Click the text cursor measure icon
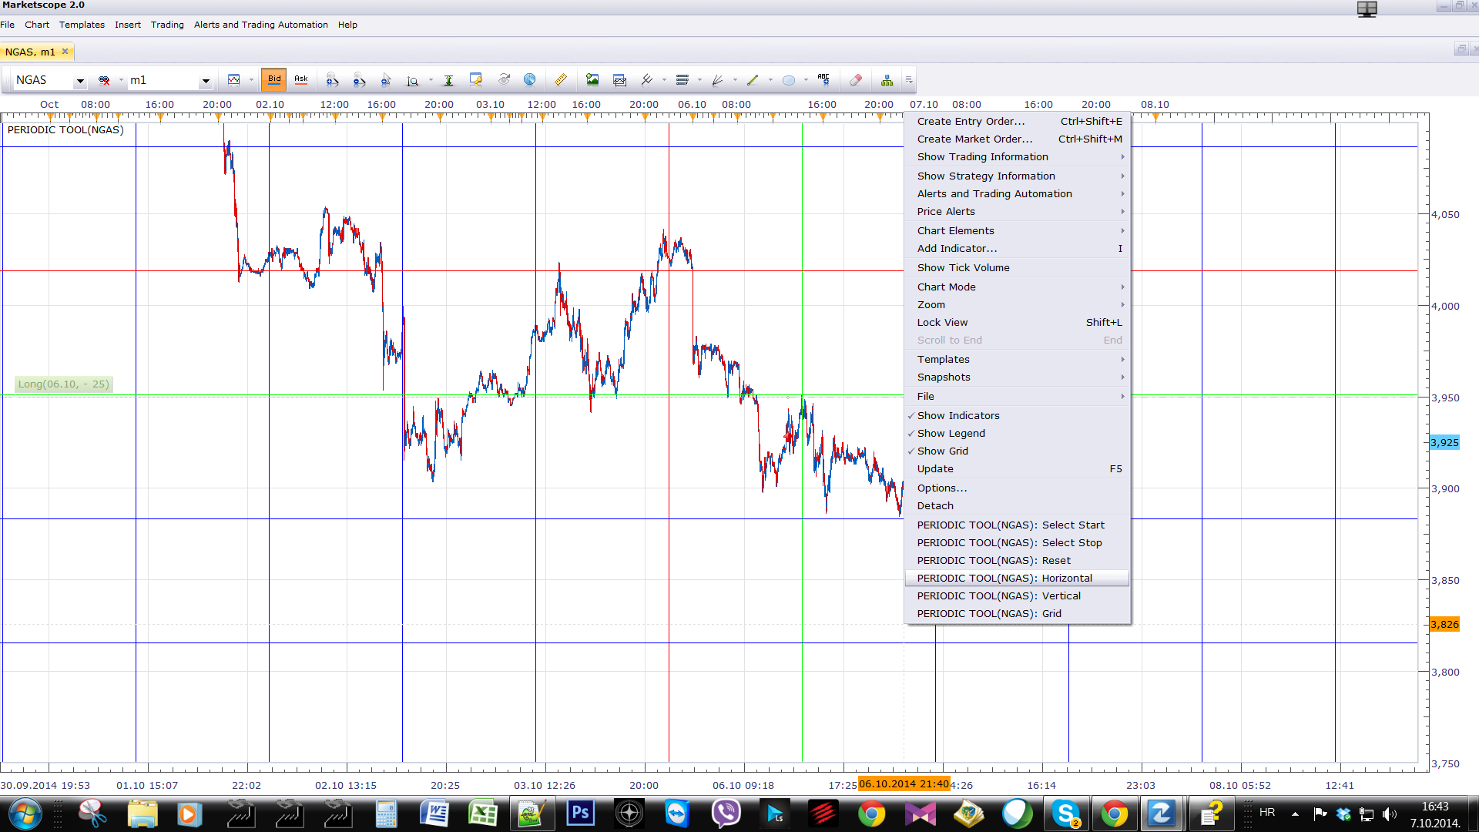The width and height of the screenshot is (1479, 832). (448, 79)
